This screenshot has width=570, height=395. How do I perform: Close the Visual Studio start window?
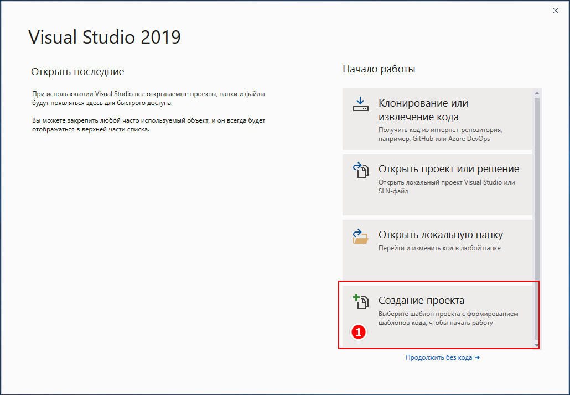(x=556, y=10)
